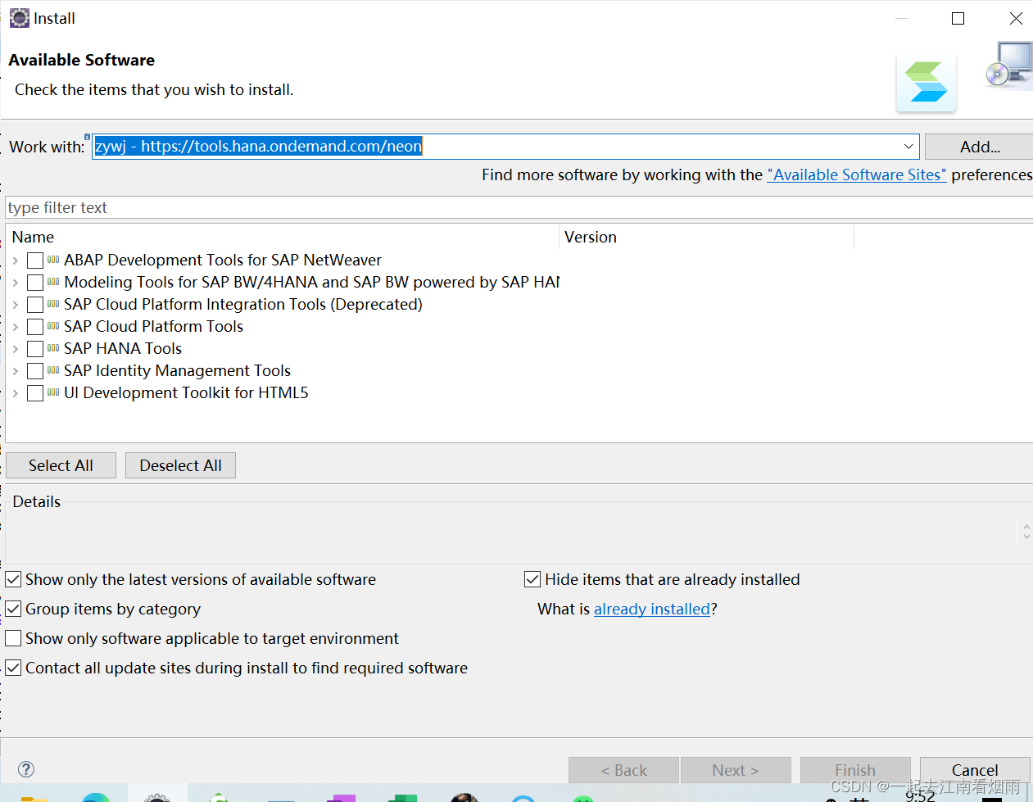Enable Show only software applicable to target environment
Screen dimensions: 1033x802
12,638
